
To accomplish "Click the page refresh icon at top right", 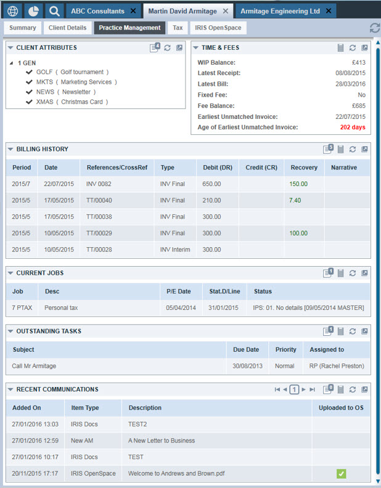I will (374, 28).
